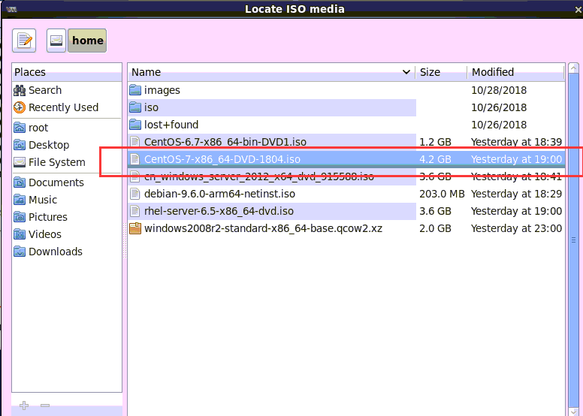Go to Desktop in Places sidebar

[49, 145]
